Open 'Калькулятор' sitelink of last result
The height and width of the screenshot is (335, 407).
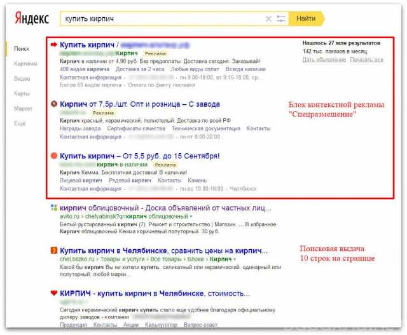coord(161,325)
